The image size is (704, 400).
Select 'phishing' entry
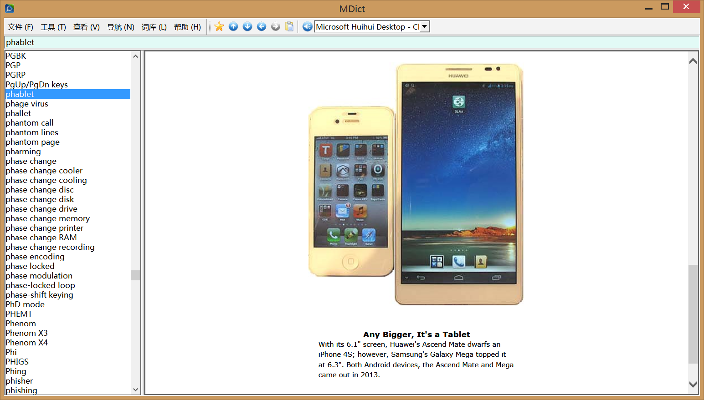pyautogui.click(x=21, y=390)
